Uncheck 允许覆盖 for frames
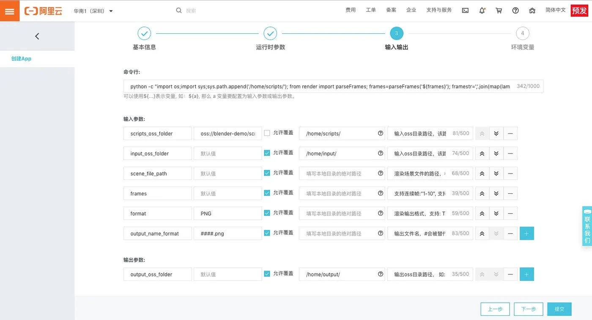 (x=267, y=193)
